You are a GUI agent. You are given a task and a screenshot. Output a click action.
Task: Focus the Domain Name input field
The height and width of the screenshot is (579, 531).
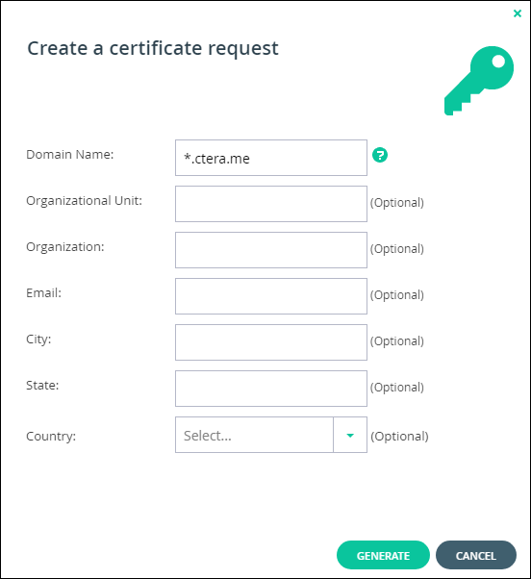271,158
